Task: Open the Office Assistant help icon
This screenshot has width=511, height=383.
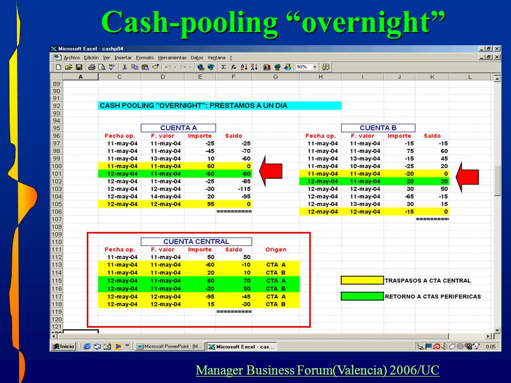Action: (325, 67)
